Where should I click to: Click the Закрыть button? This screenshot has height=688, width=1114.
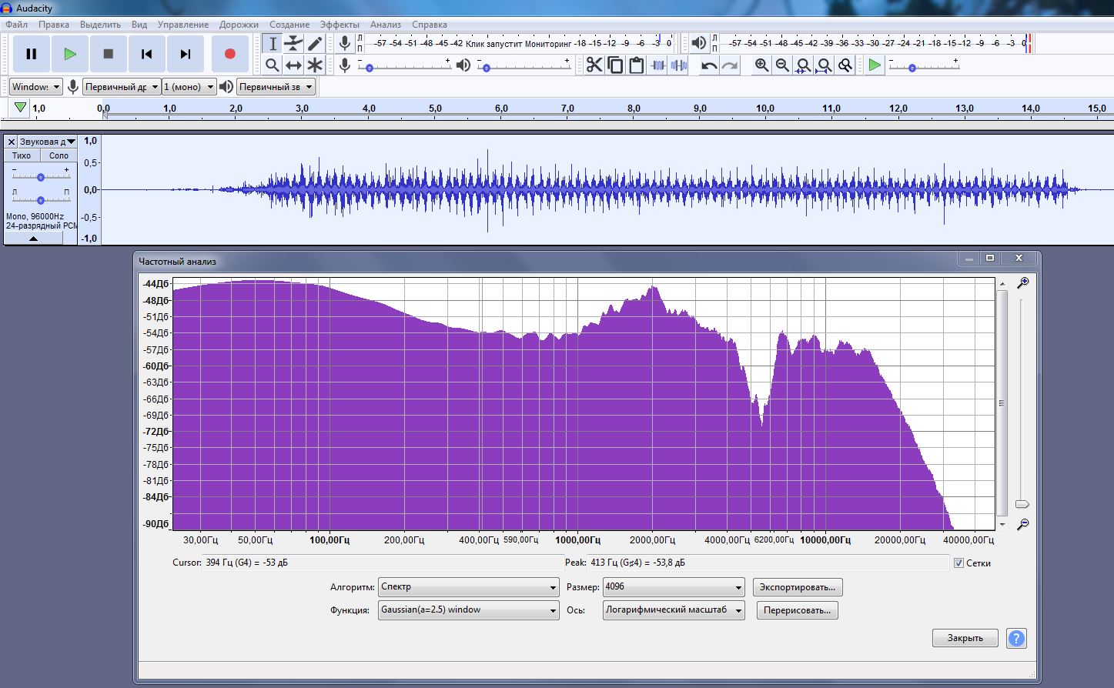(965, 638)
